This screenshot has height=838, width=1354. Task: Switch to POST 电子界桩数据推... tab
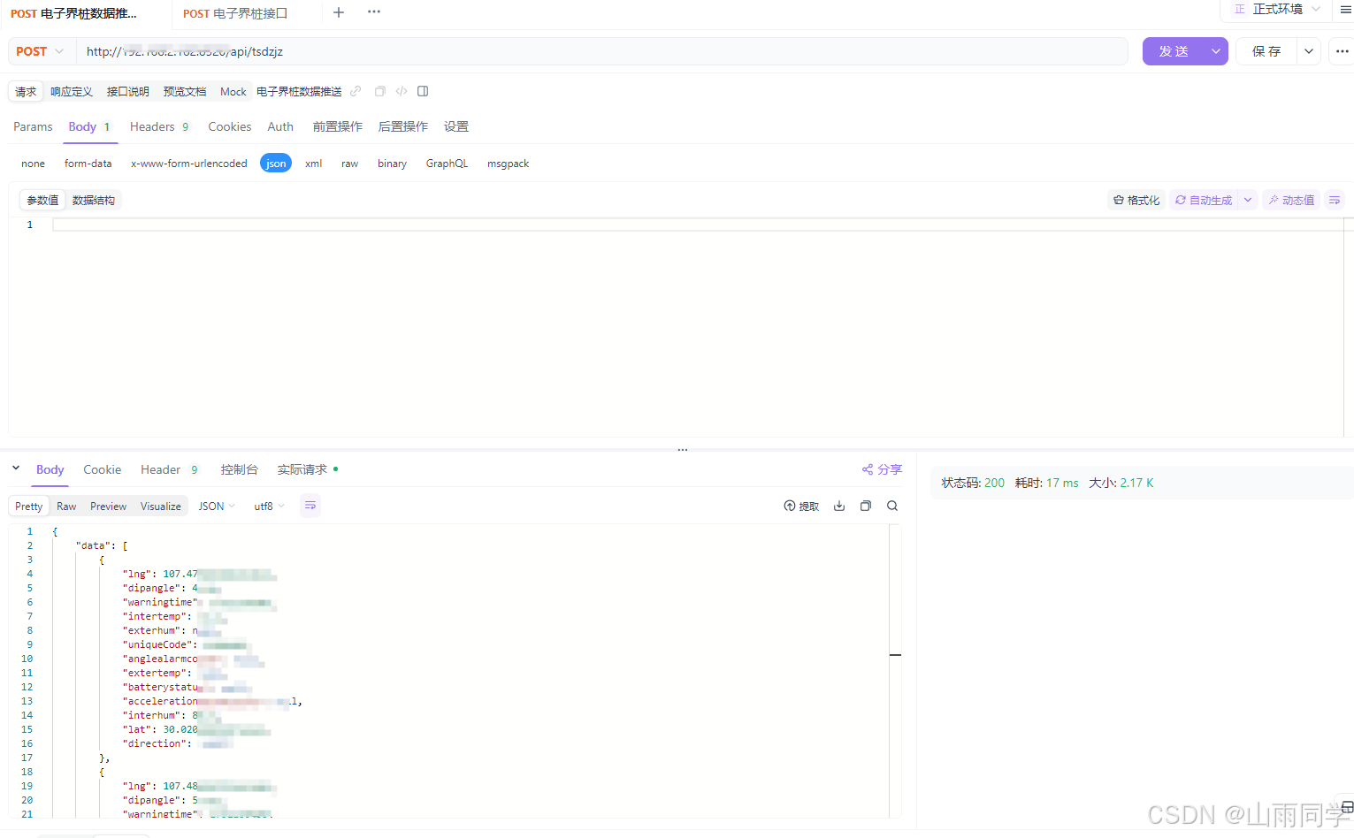click(73, 13)
